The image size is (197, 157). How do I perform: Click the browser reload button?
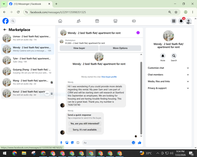18,12
